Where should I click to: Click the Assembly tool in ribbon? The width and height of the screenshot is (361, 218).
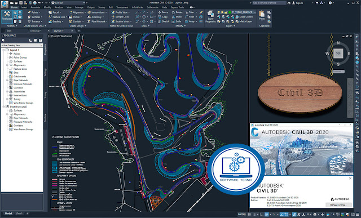pos(95,17)
